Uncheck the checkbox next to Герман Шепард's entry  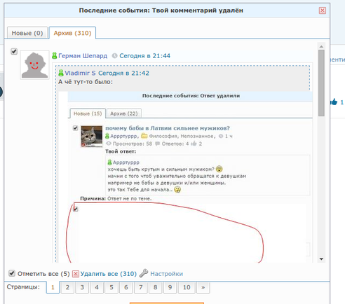pos(14,51)
